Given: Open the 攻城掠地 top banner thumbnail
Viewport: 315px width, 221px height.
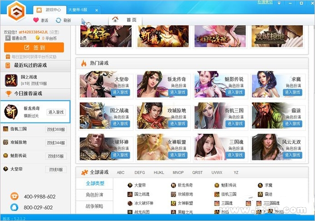Looking at the screenshot, I should [x=277, y=36].
